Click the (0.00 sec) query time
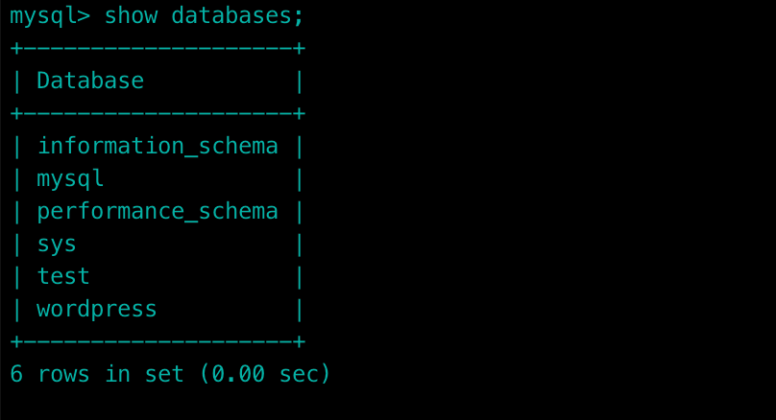The height and width of the screenshot is (420, 776). [x=264, y=375]
